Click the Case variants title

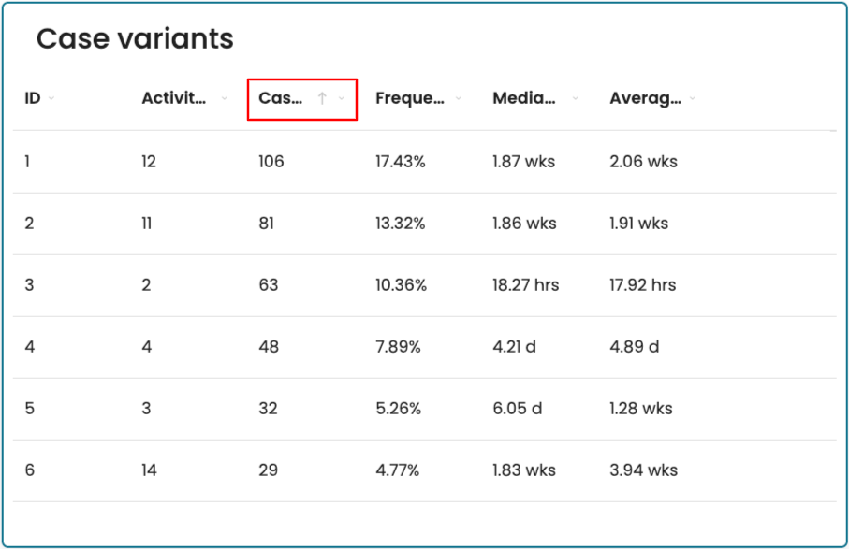tap(135, 39)
